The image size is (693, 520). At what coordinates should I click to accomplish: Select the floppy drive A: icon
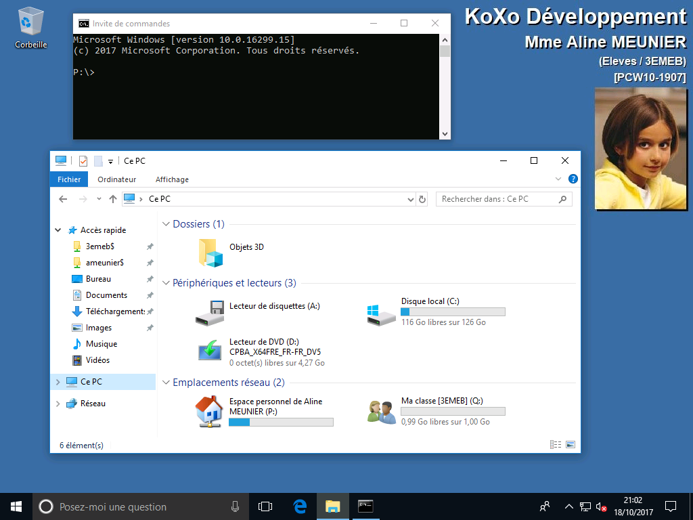[210, 313]
